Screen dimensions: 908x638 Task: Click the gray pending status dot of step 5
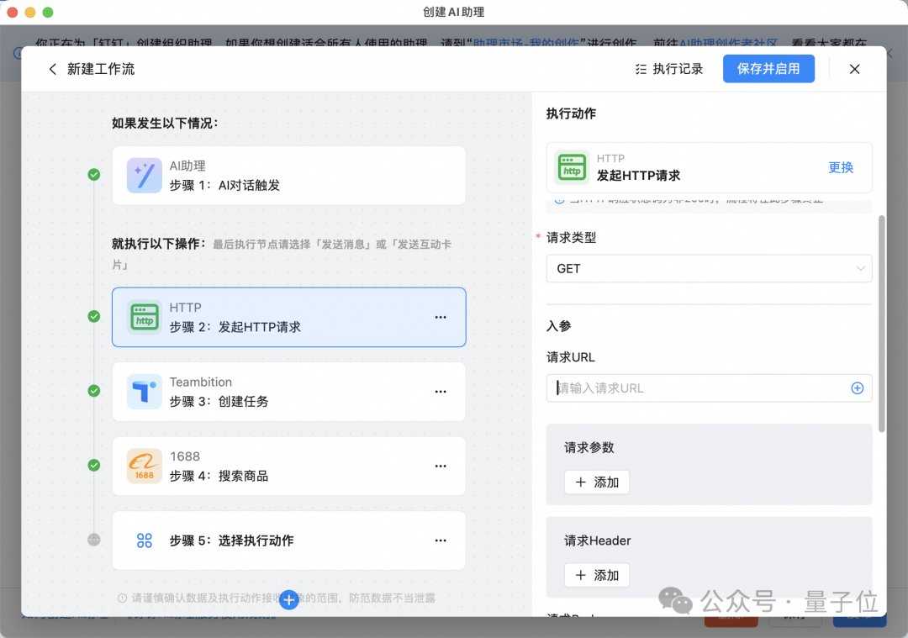click(x=94, y=540)
